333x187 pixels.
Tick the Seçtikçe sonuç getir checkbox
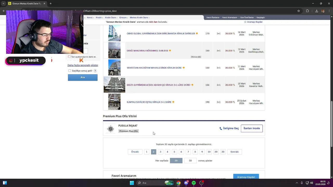[x=70, y=71]
